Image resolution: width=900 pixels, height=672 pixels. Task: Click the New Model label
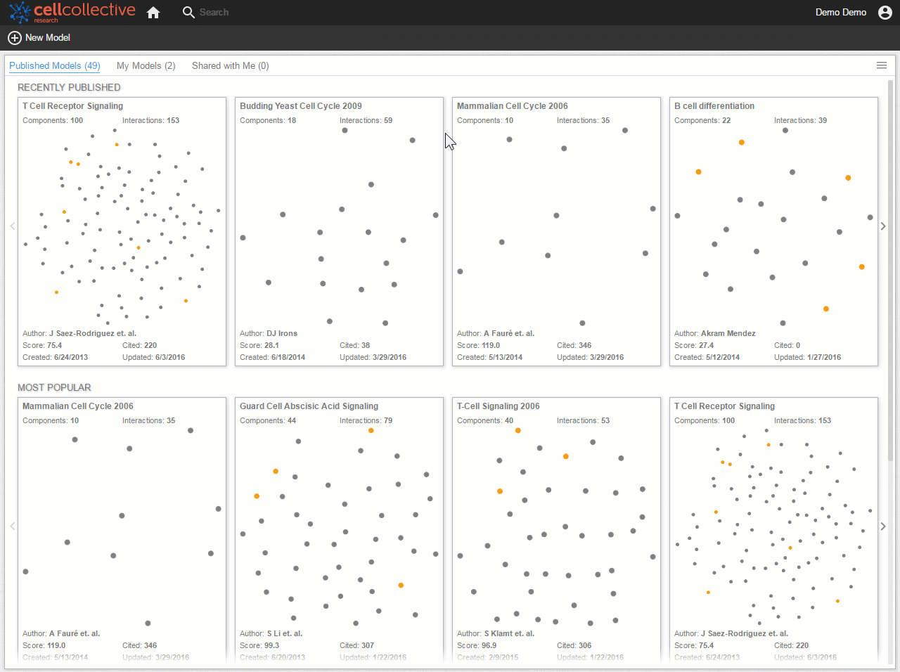(x=48, y=38)
